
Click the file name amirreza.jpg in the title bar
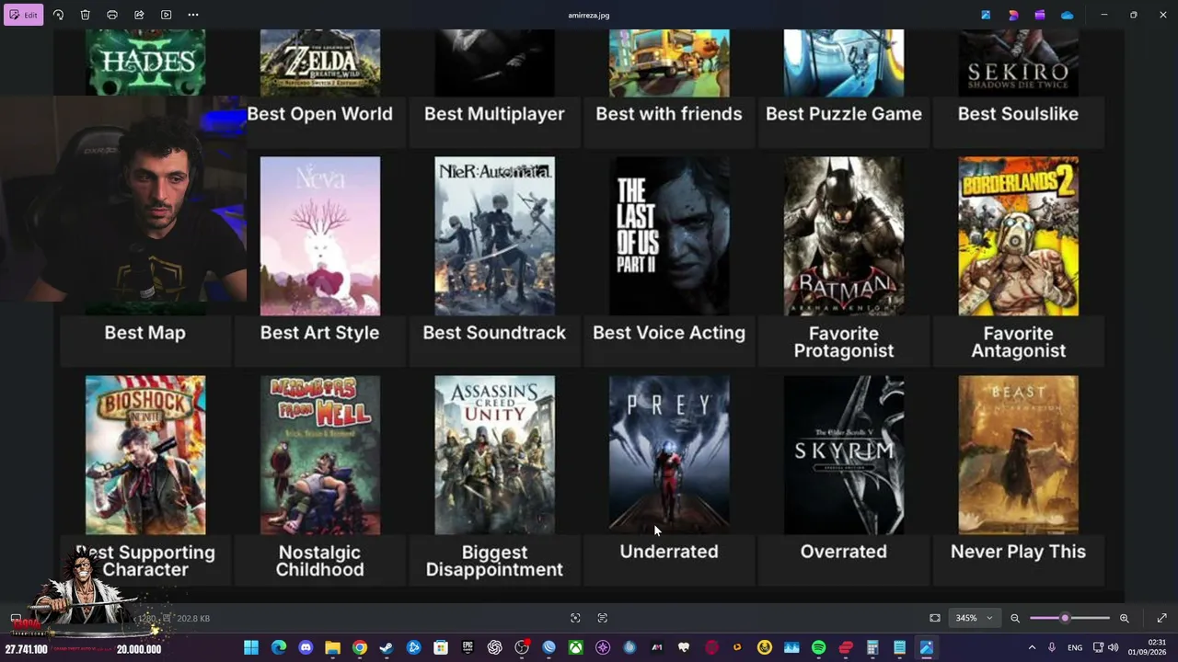pyautogui.click(x=589, y=15)
